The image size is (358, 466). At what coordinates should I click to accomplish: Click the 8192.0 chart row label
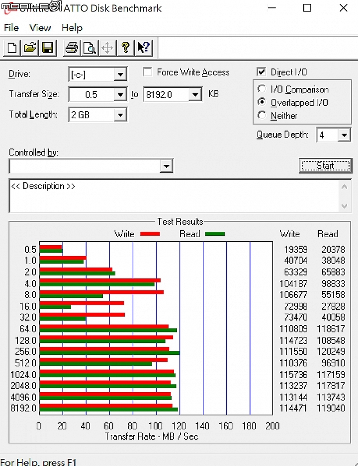23,408
